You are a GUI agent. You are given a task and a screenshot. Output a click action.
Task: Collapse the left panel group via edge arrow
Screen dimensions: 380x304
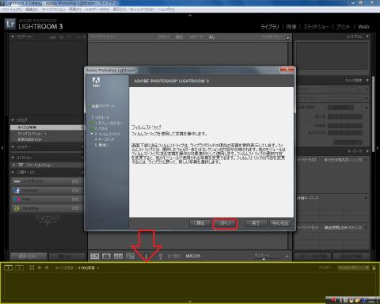click(2, 148)
